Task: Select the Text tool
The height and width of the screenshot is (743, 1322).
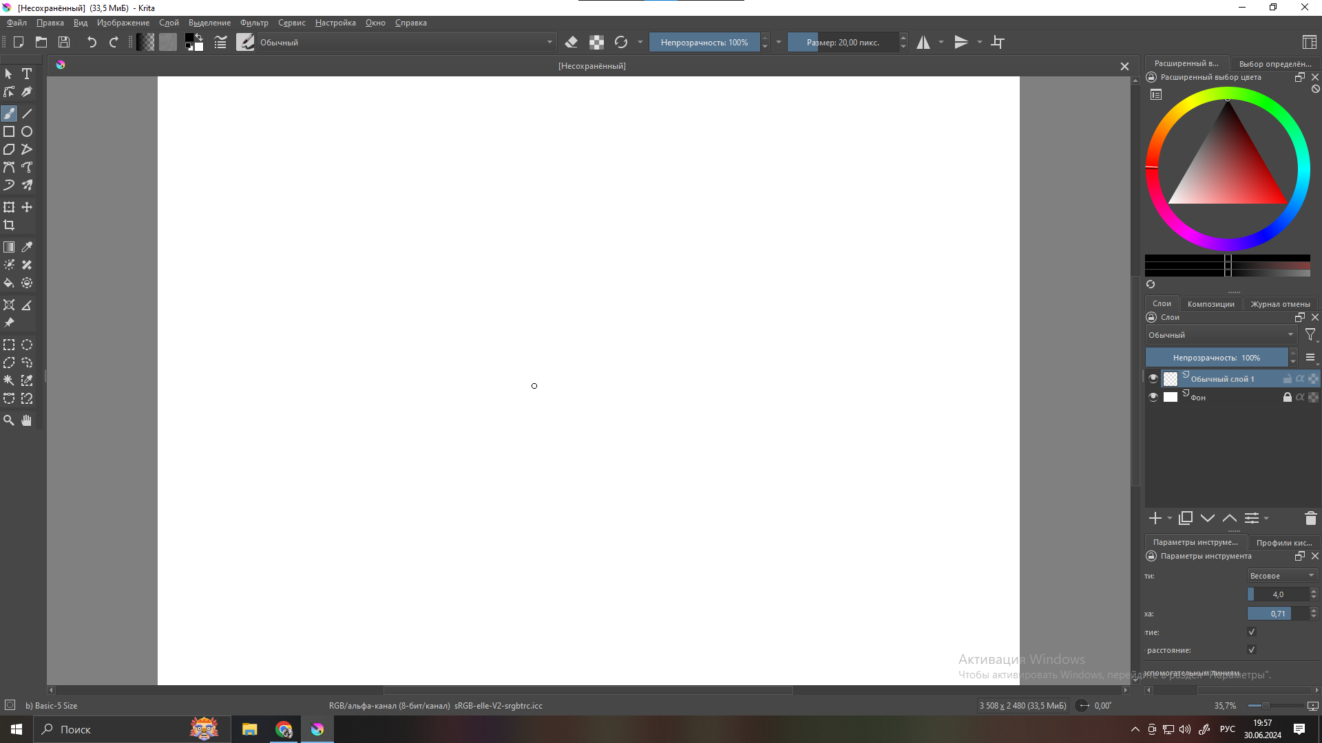Action: click(x=27, y=74)
